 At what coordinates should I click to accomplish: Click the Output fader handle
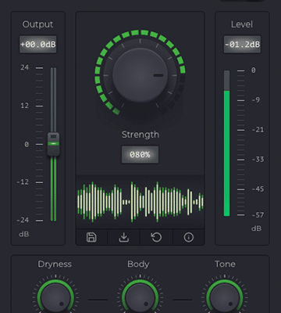coord(53,144)
